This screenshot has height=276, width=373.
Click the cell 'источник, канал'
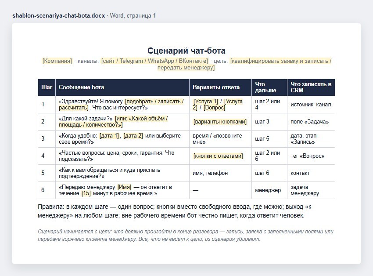[311, 105]
